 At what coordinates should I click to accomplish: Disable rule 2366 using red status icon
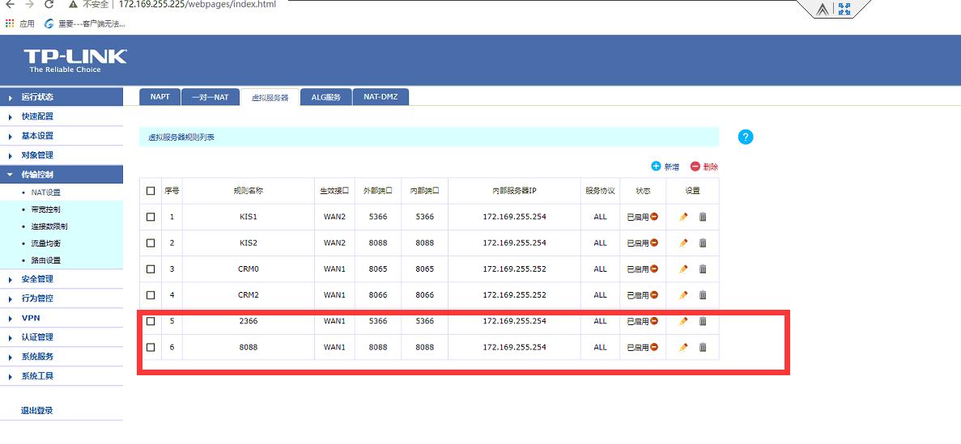pos(654,321)
